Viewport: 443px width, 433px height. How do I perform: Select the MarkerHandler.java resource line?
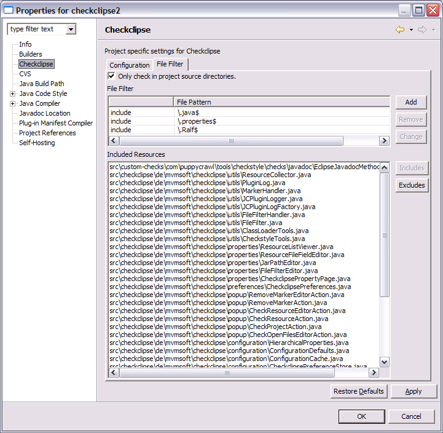pos(205,191)
